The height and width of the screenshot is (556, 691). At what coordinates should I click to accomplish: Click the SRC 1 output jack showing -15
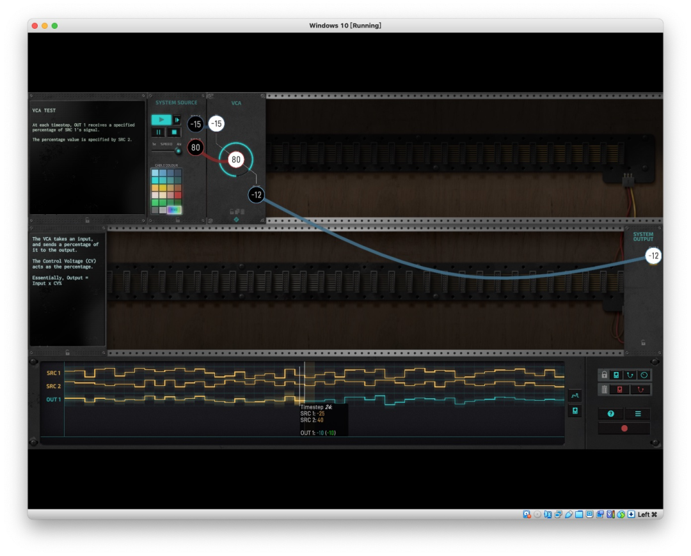tap(196, 124)
